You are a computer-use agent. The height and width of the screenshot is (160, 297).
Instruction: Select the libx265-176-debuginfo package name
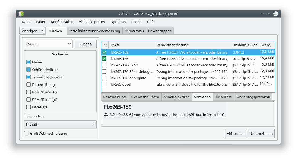click(128, 78)
